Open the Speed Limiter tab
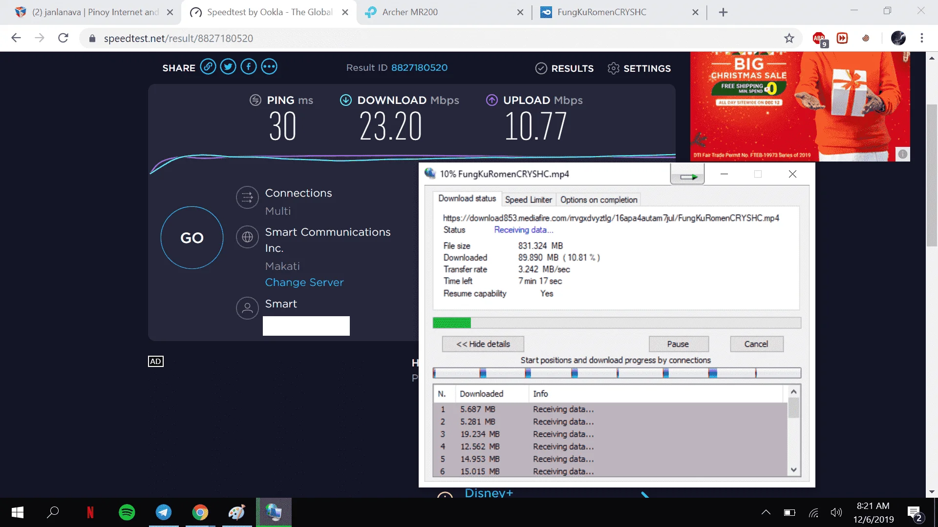The width and height of the screenshot is (938, 527). click(x=528, y=200)
